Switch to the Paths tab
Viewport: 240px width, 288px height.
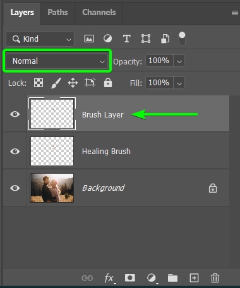57,13
